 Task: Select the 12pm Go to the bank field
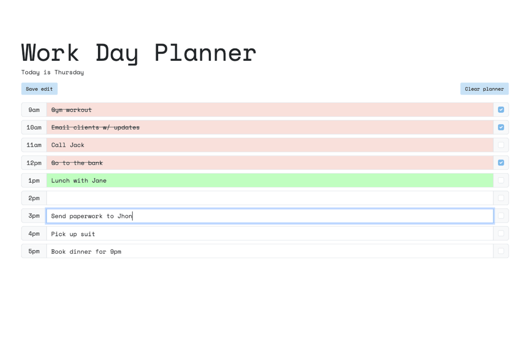tap(270, 163)
